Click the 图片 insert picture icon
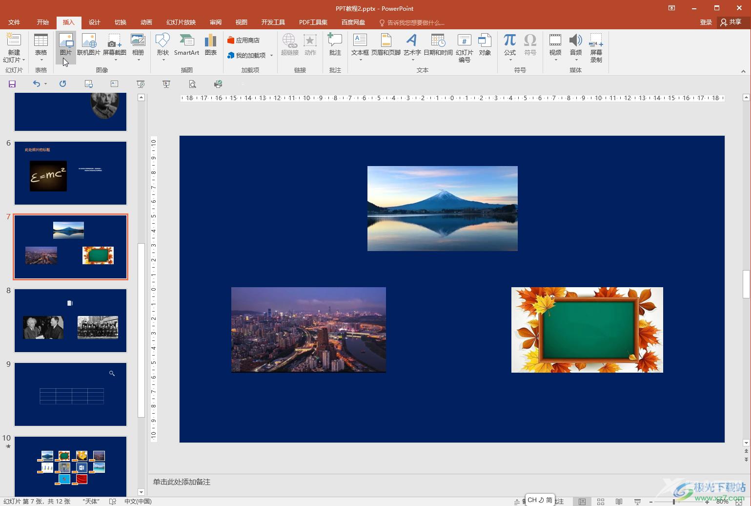This screenshot has height=506, width=751. (x=65, y=40)
